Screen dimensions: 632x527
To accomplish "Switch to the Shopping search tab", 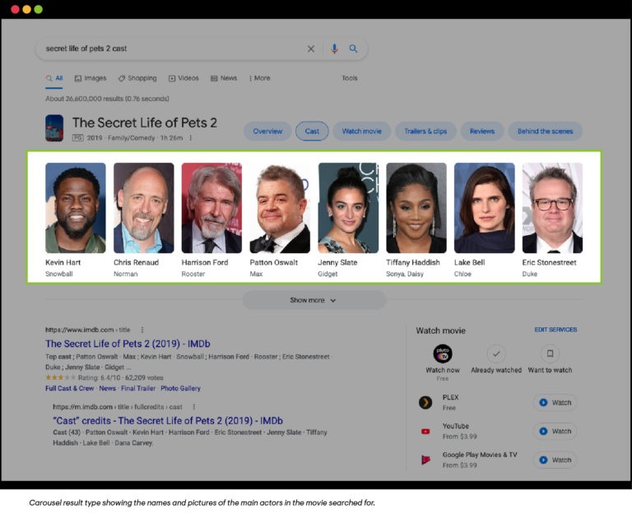I will [137, 78].
